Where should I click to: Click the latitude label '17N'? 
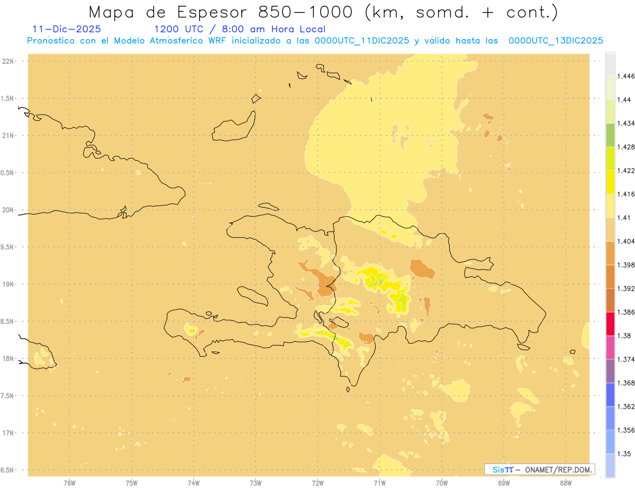pos(7,433)
